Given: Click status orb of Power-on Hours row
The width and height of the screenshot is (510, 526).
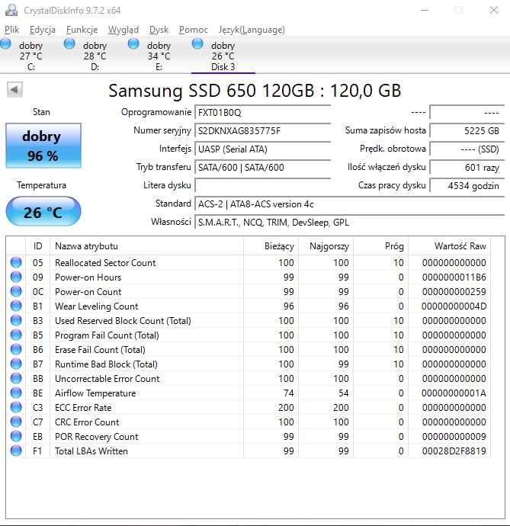Looking at the screenshot, I should click(16, 277).
